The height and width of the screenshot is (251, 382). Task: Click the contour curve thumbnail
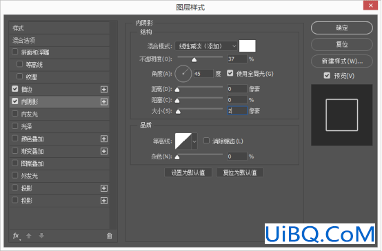183,141
